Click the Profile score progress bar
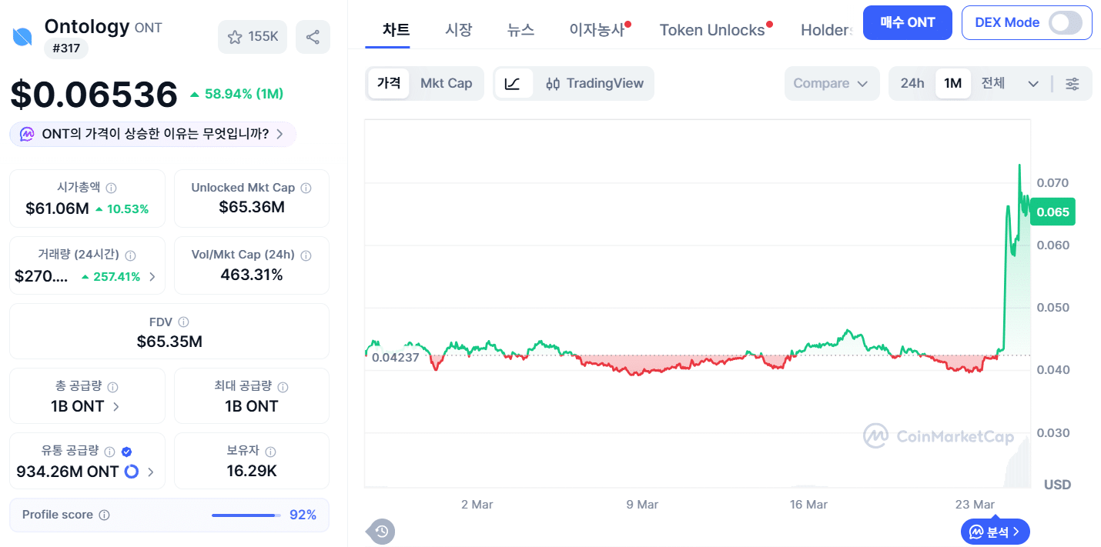The width and height of the screenshot is (1101, 547). [246, 515]
